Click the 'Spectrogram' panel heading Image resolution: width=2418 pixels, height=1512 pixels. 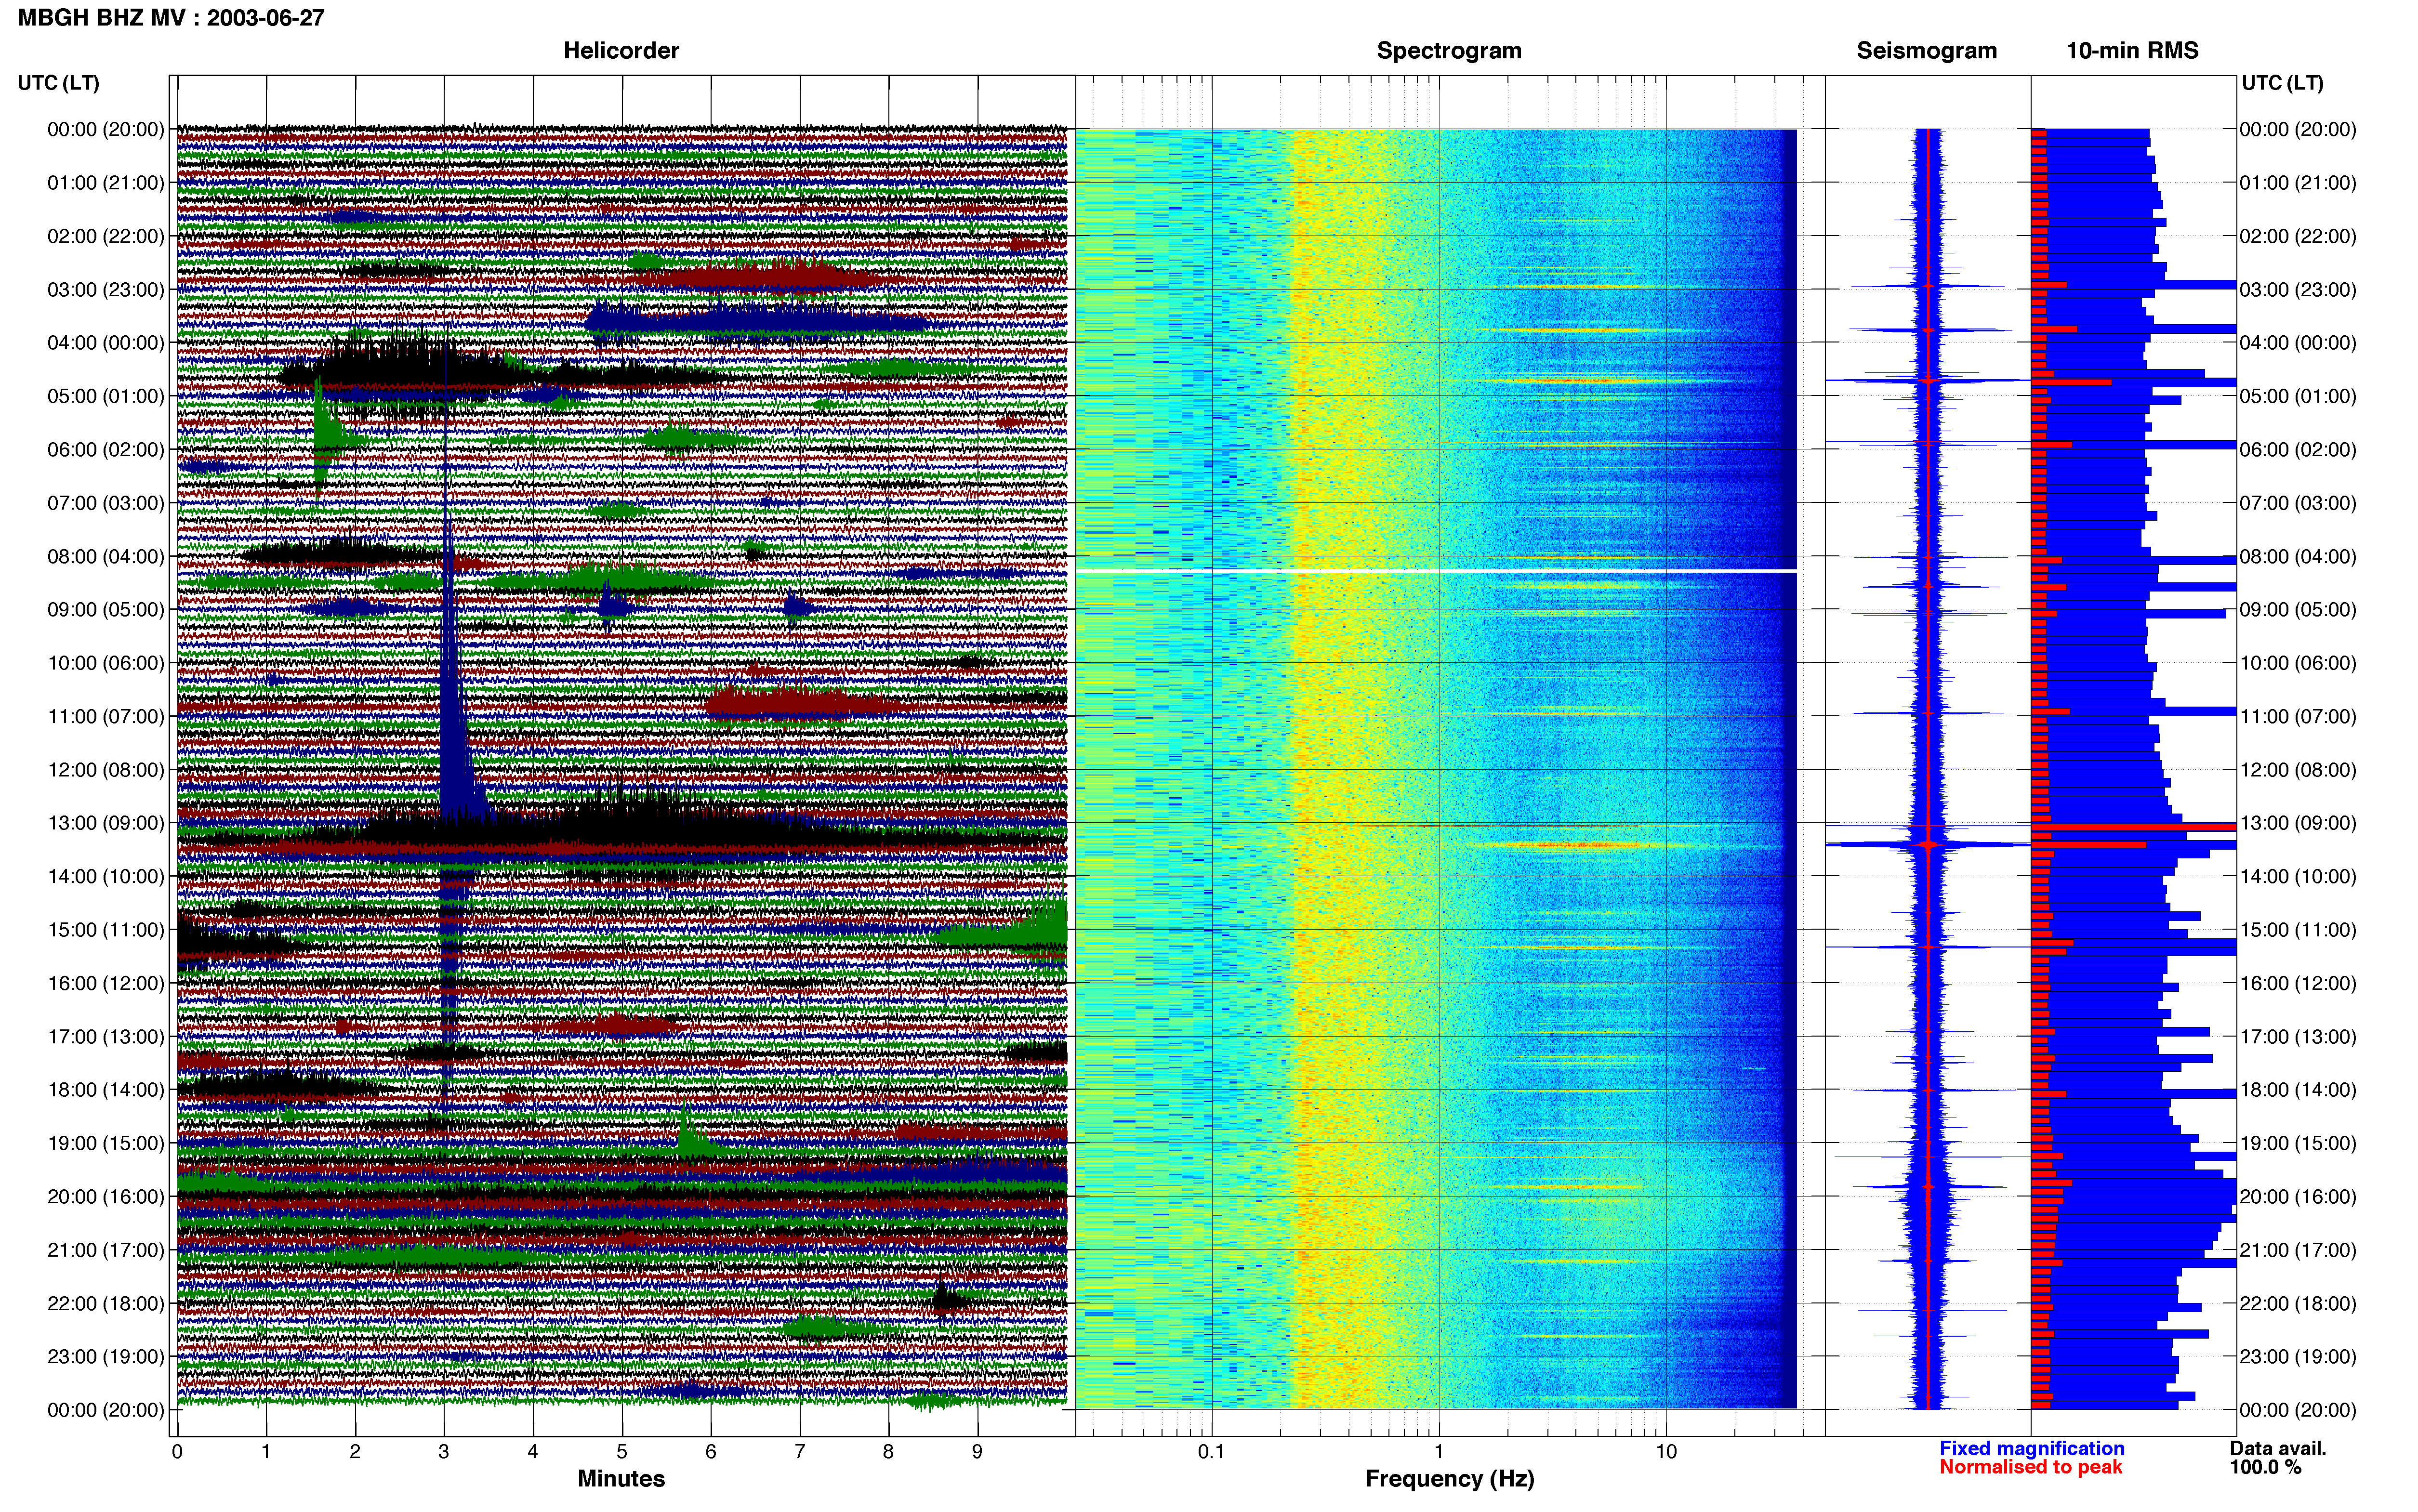(1449, 51)
